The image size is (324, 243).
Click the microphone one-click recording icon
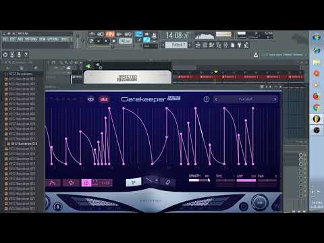tap(19, 55)
